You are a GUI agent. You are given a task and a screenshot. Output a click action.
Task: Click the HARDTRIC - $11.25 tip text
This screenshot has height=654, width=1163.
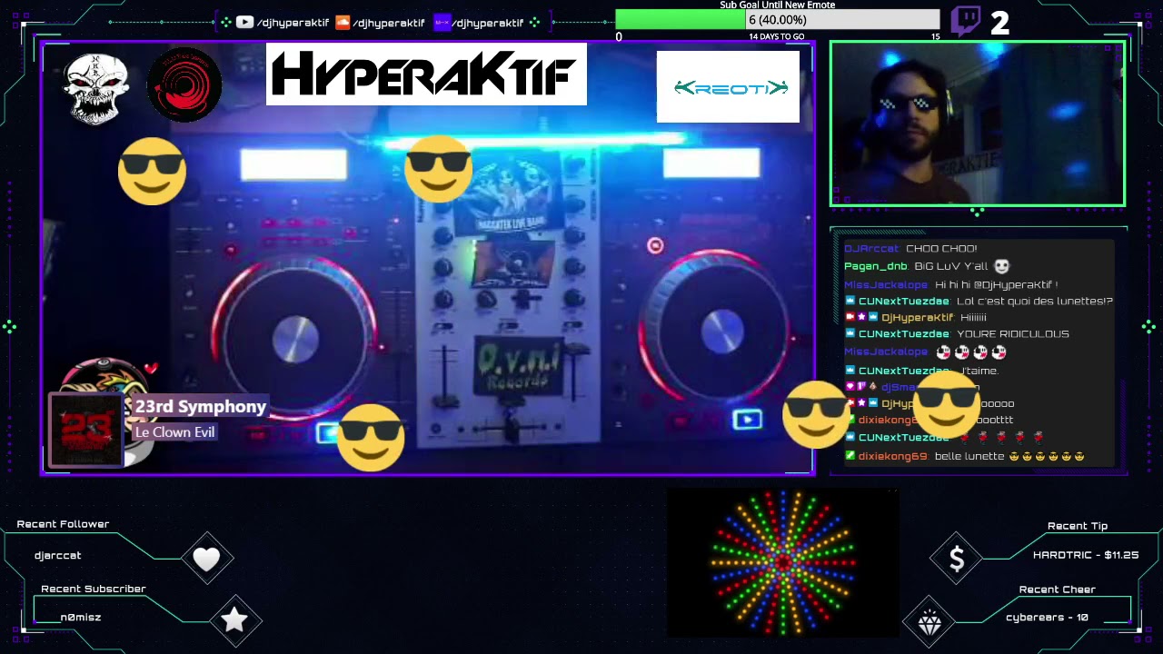1086,555
